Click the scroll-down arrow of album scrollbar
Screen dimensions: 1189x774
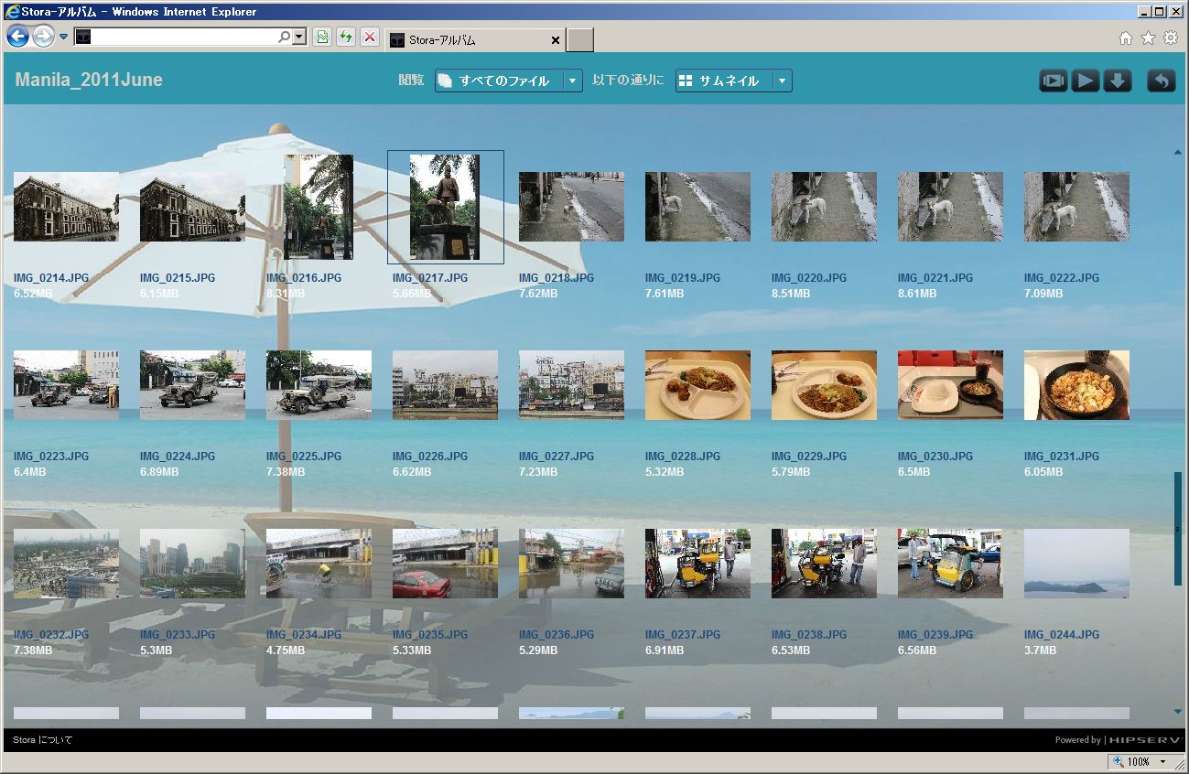click(x=1178, y=712)
